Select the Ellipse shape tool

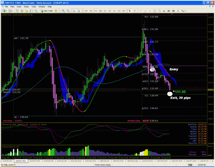173,11
